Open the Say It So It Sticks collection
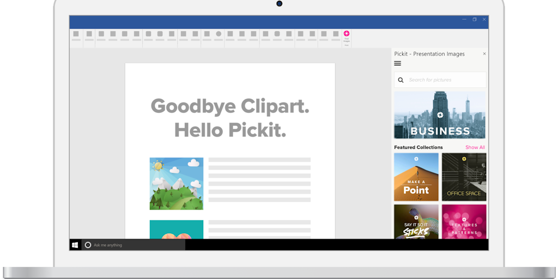The height and width of the screenshot is (279, 558). click(x=416, y=221)
